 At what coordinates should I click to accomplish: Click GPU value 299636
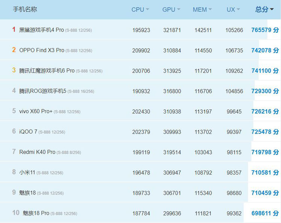[172, 213]
